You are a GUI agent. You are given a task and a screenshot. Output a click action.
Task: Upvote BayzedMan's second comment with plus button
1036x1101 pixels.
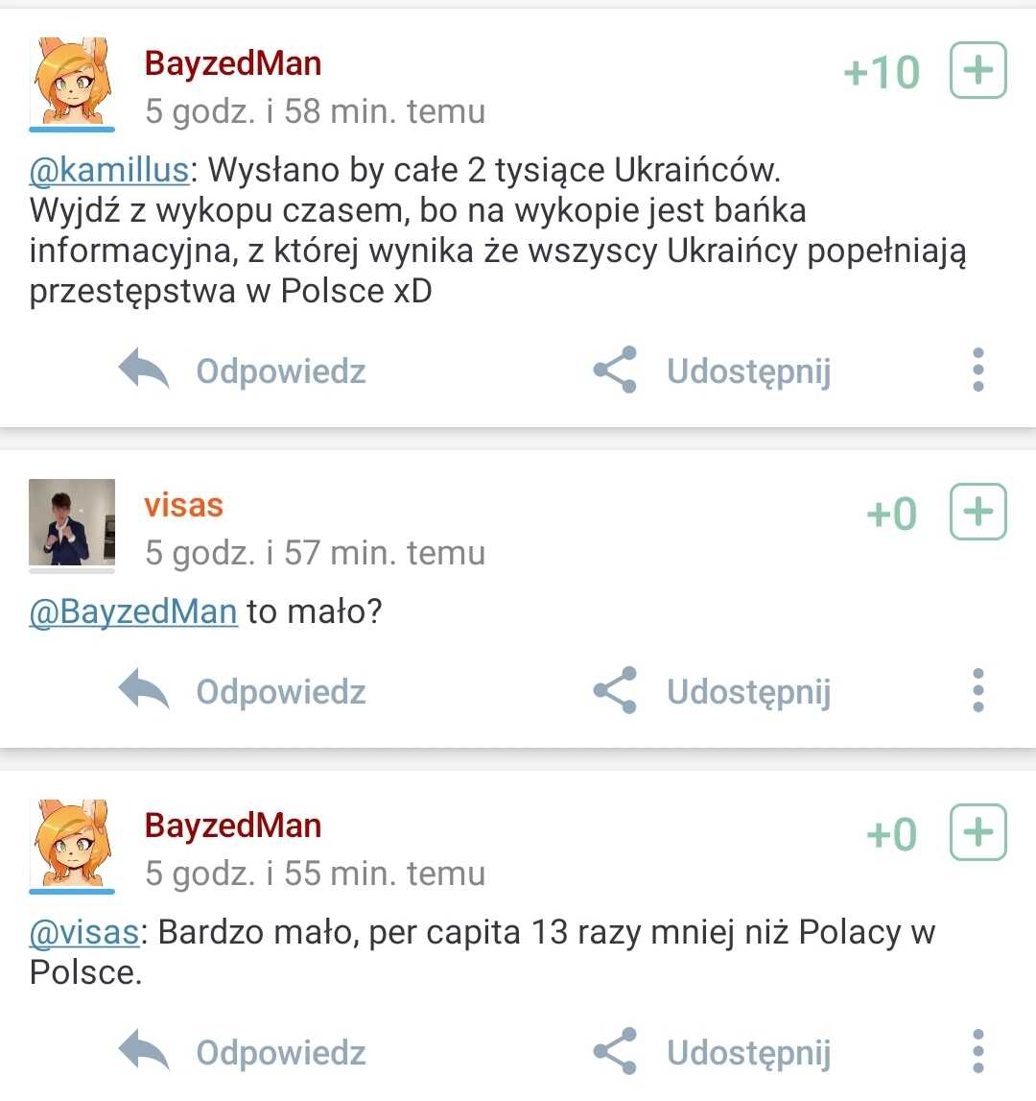pos(977,832)
